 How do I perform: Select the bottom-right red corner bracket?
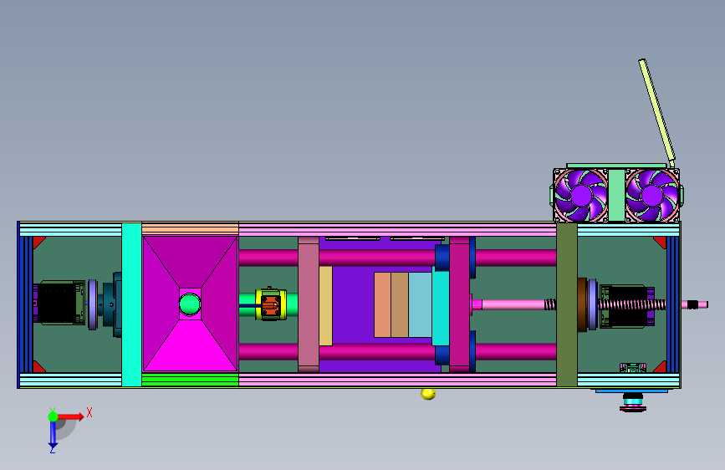click(x=661, y=367)
